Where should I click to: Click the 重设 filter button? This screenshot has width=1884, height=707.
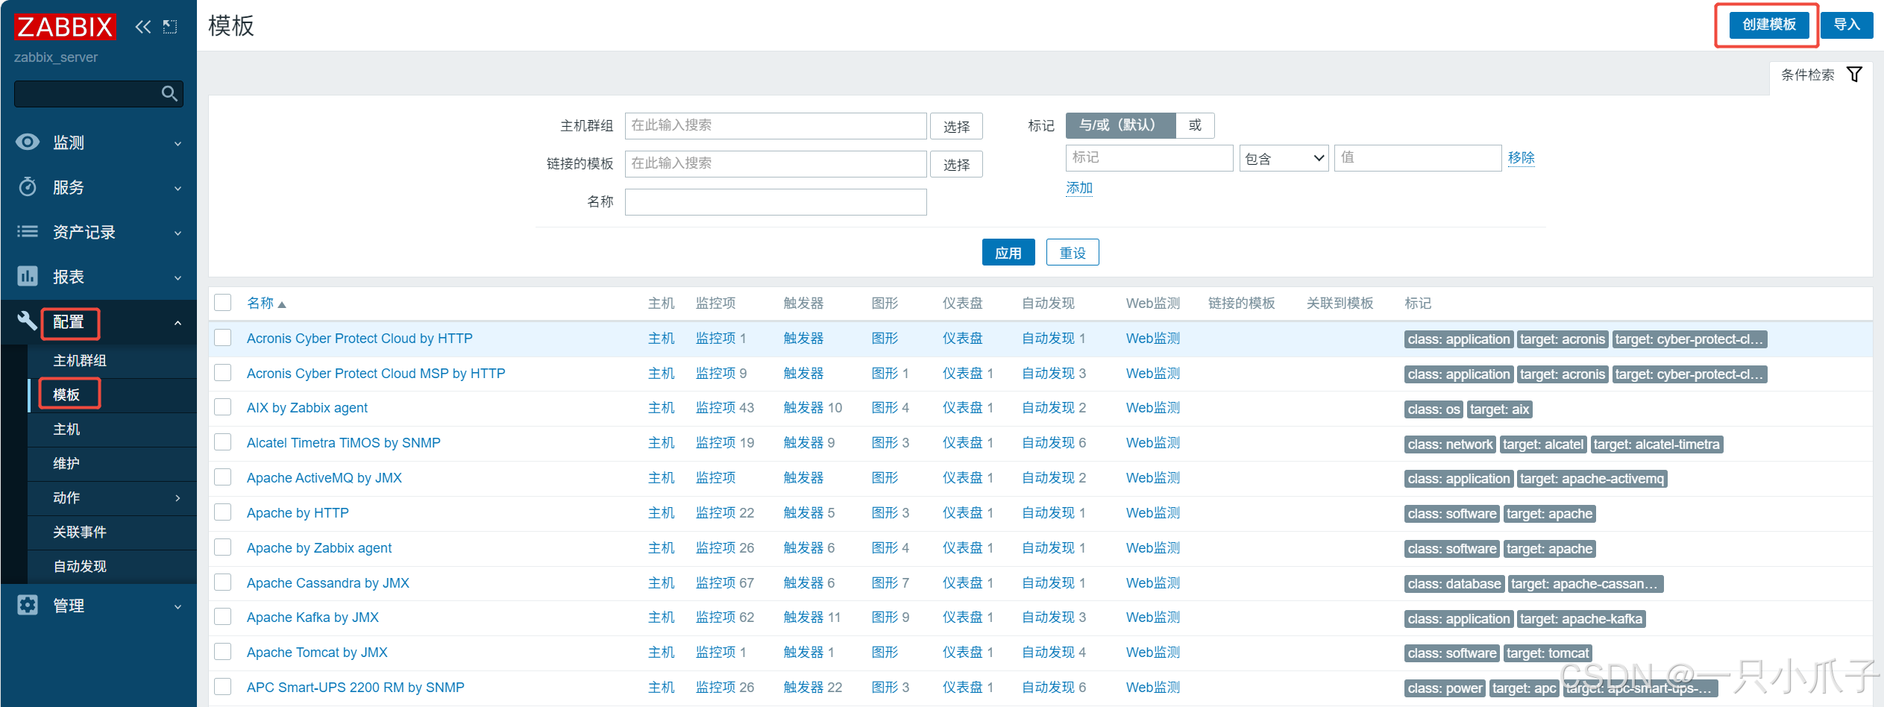coord(1073,253)
